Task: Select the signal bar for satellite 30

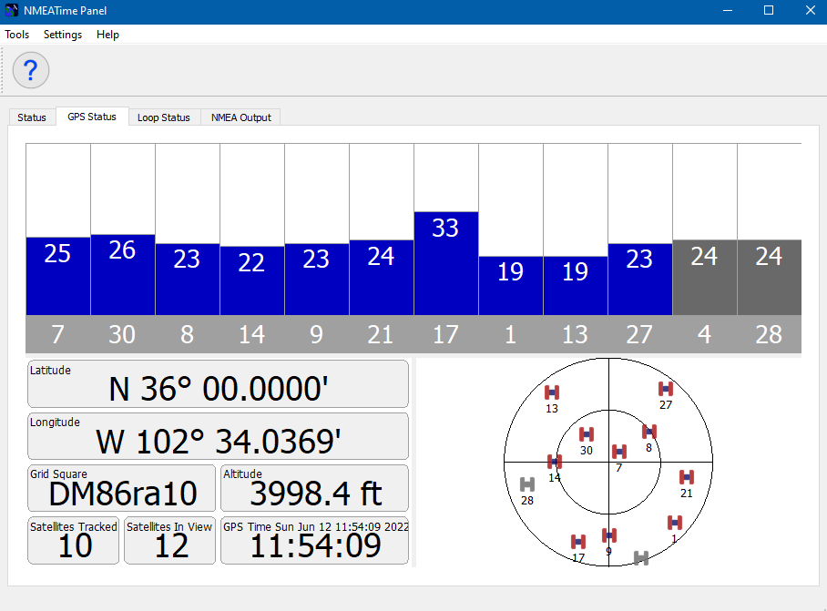Action: coord(123,275)
